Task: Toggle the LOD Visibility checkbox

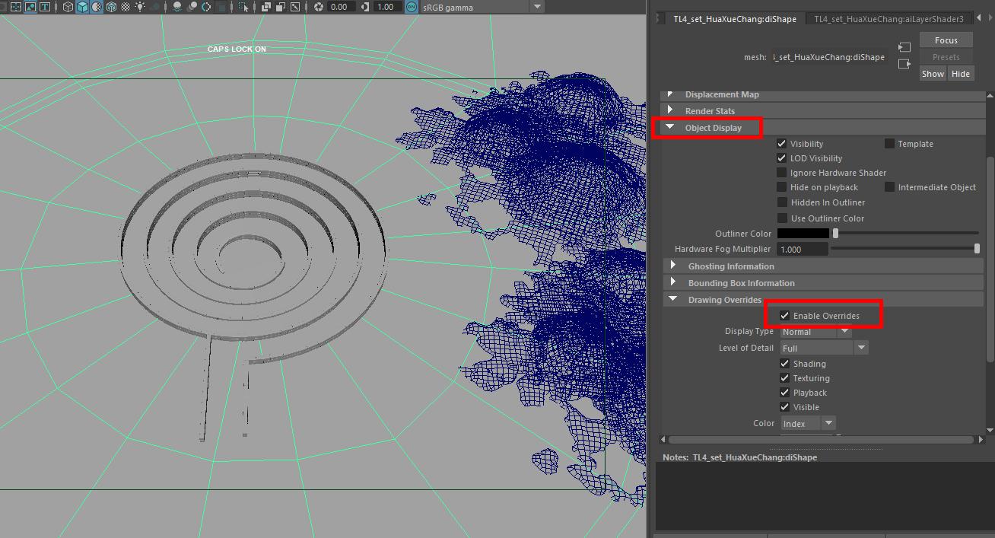Action: click(x=781, y=158)
